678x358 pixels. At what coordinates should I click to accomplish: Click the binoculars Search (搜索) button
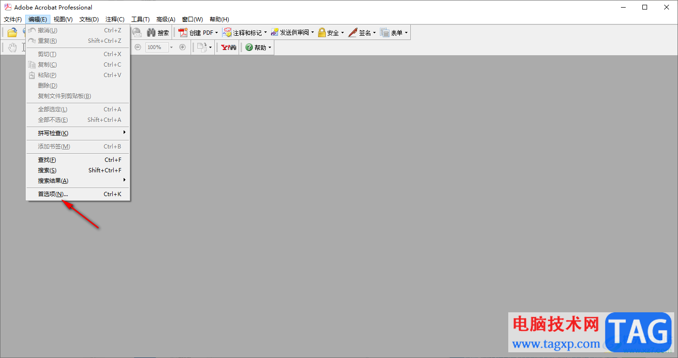(x=158, y=33)
